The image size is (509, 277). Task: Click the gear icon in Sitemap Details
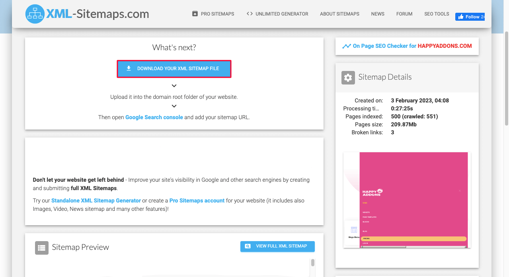coord(348,78)
